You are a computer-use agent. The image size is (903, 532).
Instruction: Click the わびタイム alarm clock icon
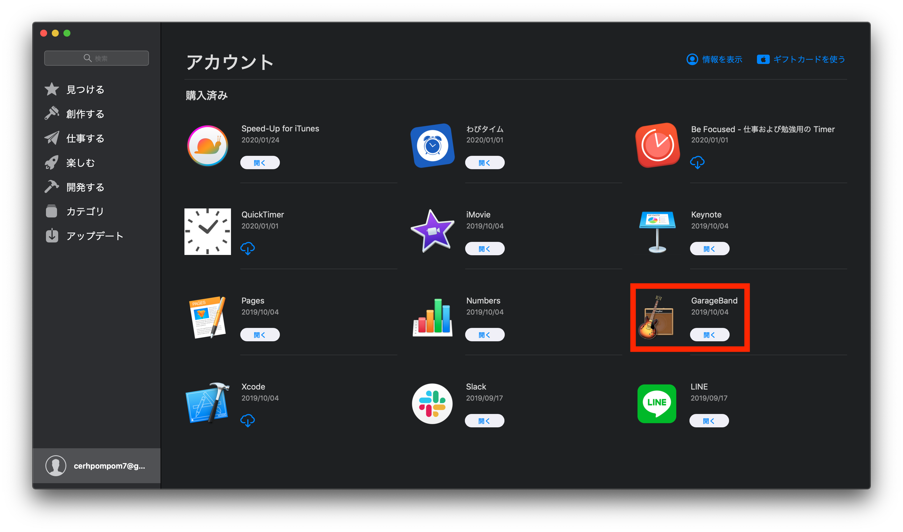pyautogui.click(x=432, y=146)
